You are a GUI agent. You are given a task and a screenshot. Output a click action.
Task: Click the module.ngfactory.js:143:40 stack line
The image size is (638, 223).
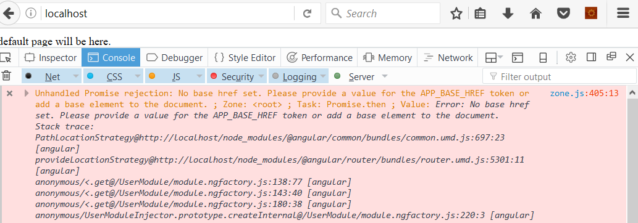pyautogui.click(x=193, y=193)
